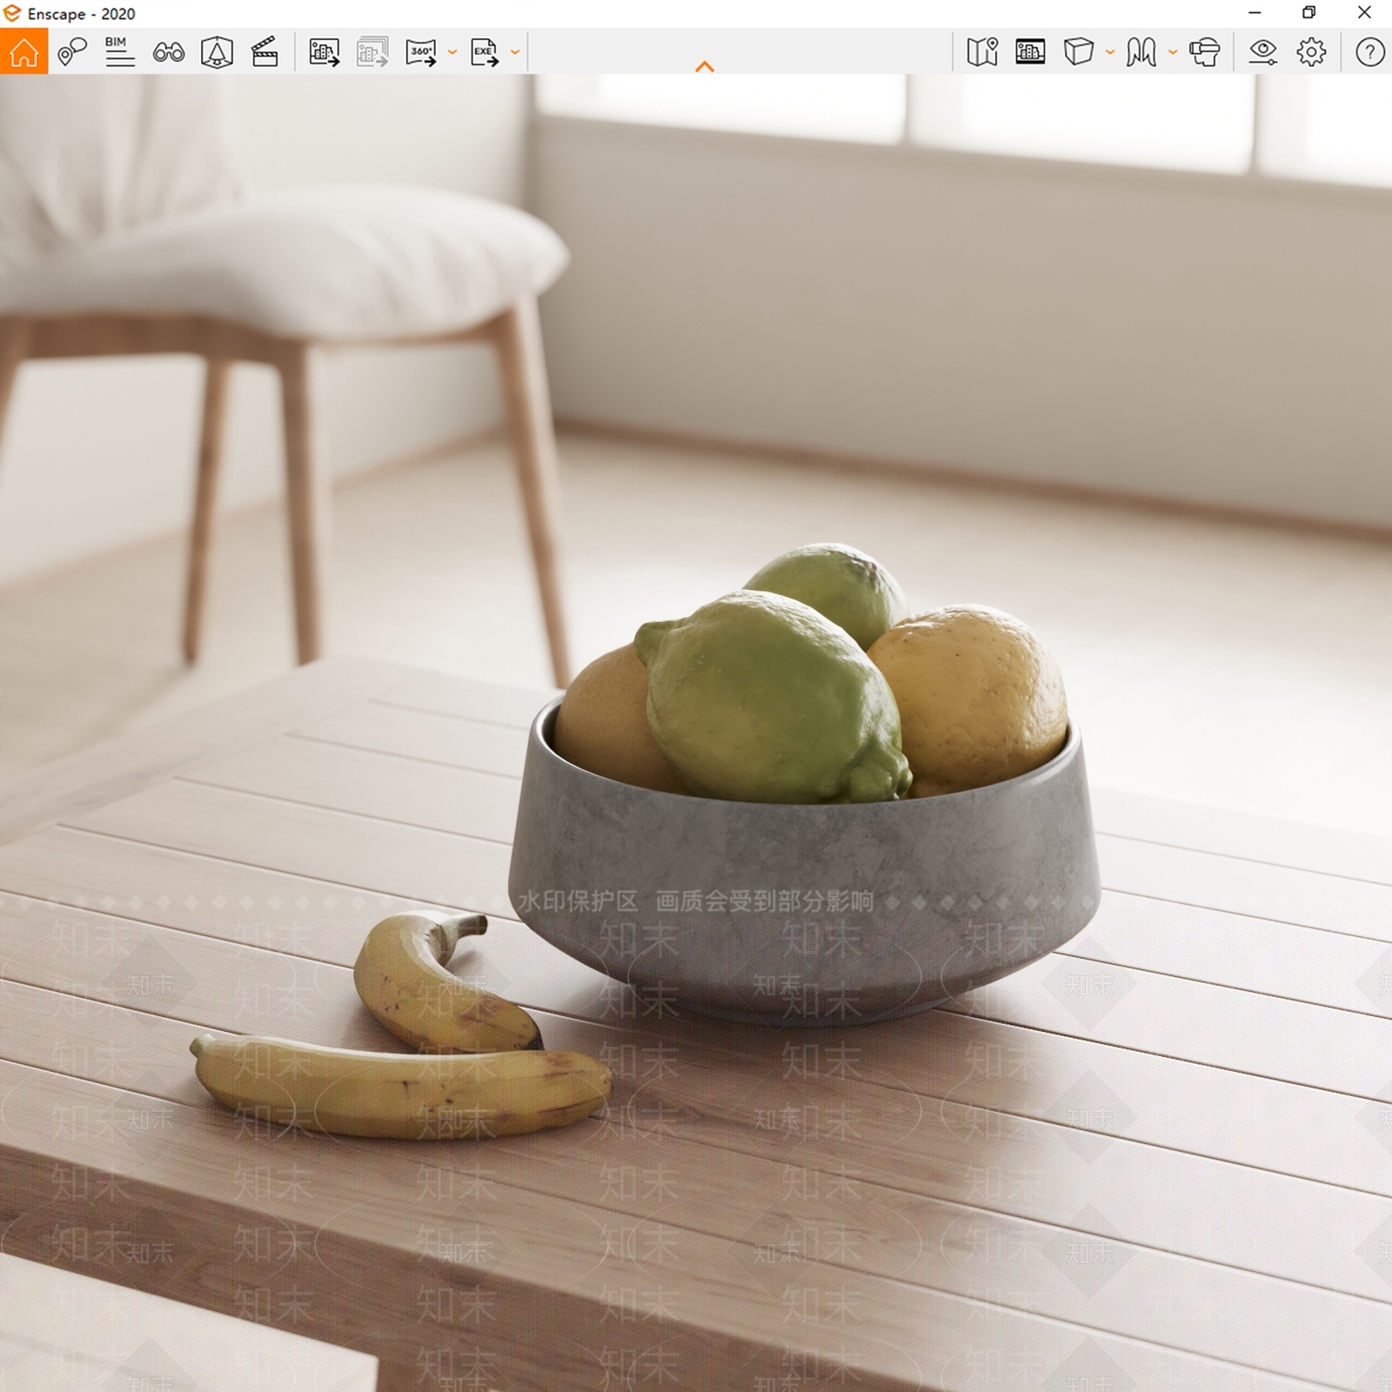This screenshot has width=1392, height=1392.
Task: Open the mini map icon
Action: pyautogui.click(x=982, y=52)
